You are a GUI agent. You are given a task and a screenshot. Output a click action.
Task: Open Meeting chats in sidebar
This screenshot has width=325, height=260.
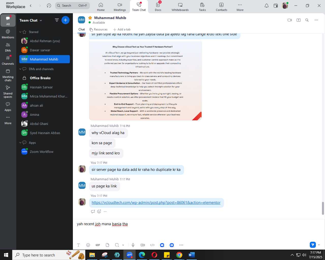coord(8,75)
